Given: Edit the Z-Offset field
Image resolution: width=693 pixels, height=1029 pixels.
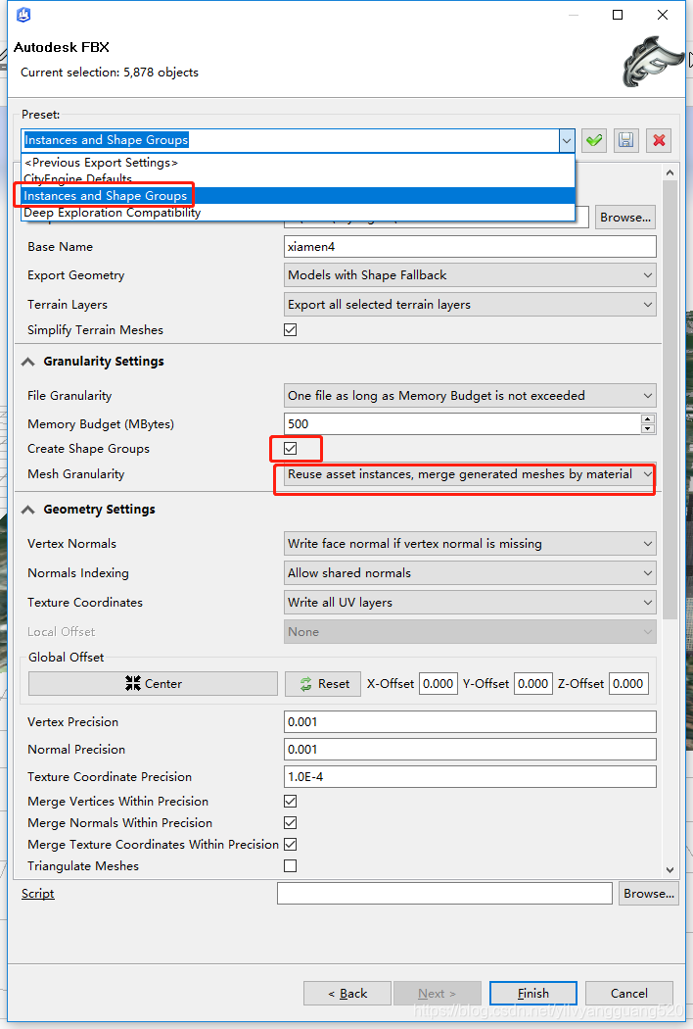Looking at the screenshot, I should [628, 684].
